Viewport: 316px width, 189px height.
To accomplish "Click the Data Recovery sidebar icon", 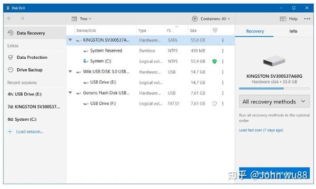I will click(x=11, y=33).
